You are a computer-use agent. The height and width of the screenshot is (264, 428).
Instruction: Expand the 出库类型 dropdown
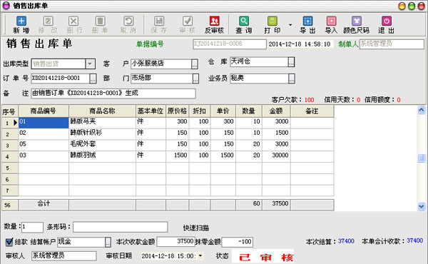(x=90, y=64)
